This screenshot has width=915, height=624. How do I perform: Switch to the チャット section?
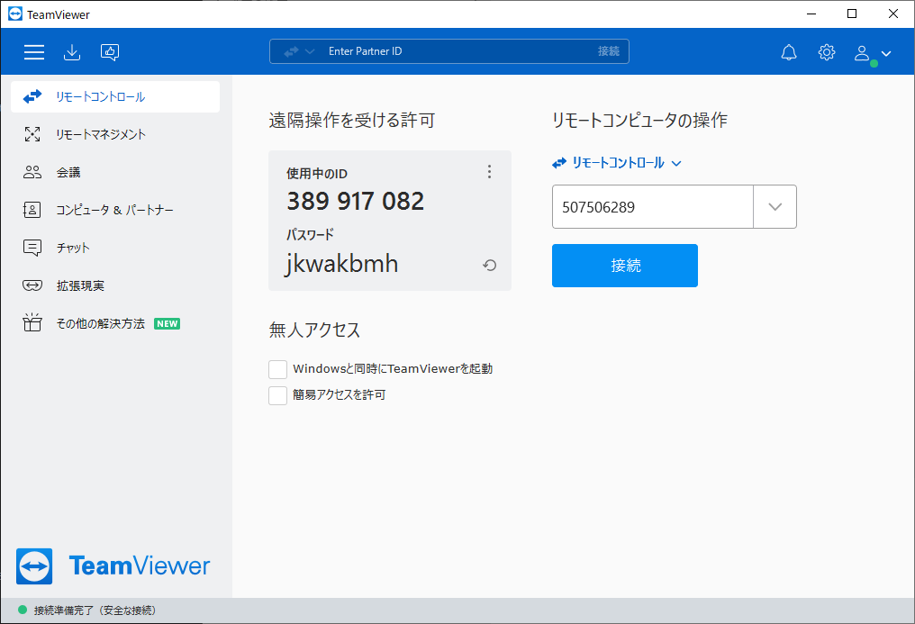point(72,248)
